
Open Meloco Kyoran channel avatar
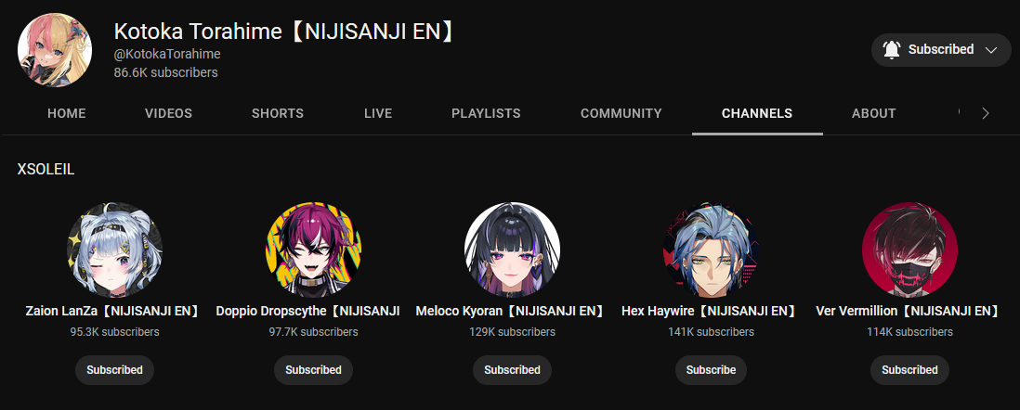coord(512,250)
